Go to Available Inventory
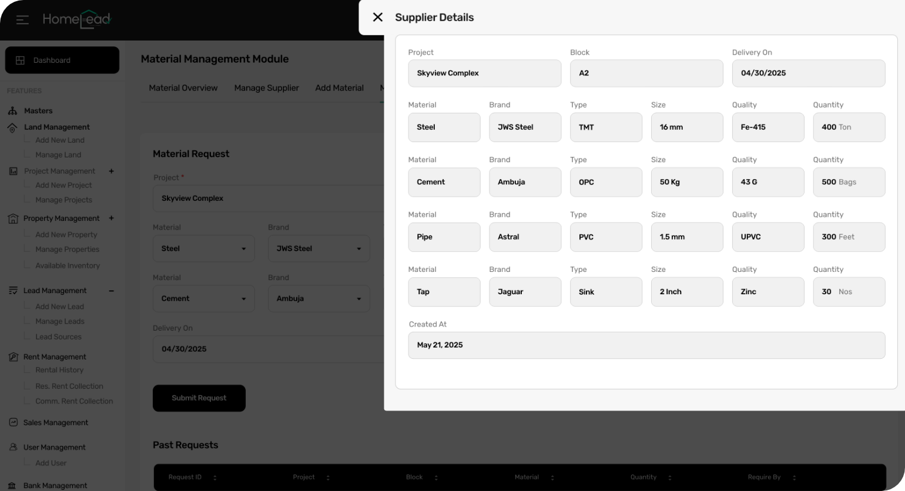This screenshot has height=491, width=905. tap(68, 266)
